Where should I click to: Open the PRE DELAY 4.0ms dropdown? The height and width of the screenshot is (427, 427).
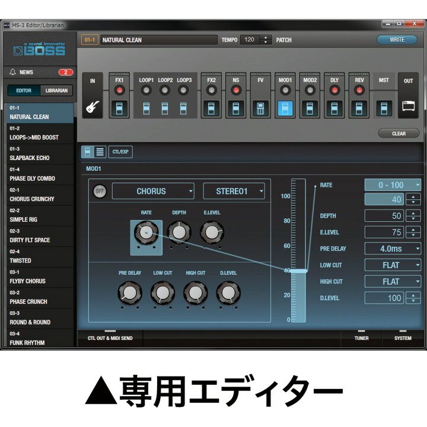tap(393, 248)
